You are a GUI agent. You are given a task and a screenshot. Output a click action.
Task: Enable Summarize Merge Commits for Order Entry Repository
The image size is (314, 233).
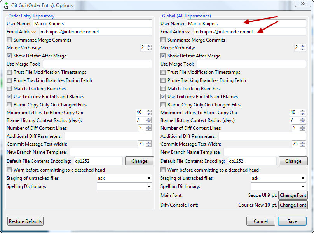click(9, 40)
